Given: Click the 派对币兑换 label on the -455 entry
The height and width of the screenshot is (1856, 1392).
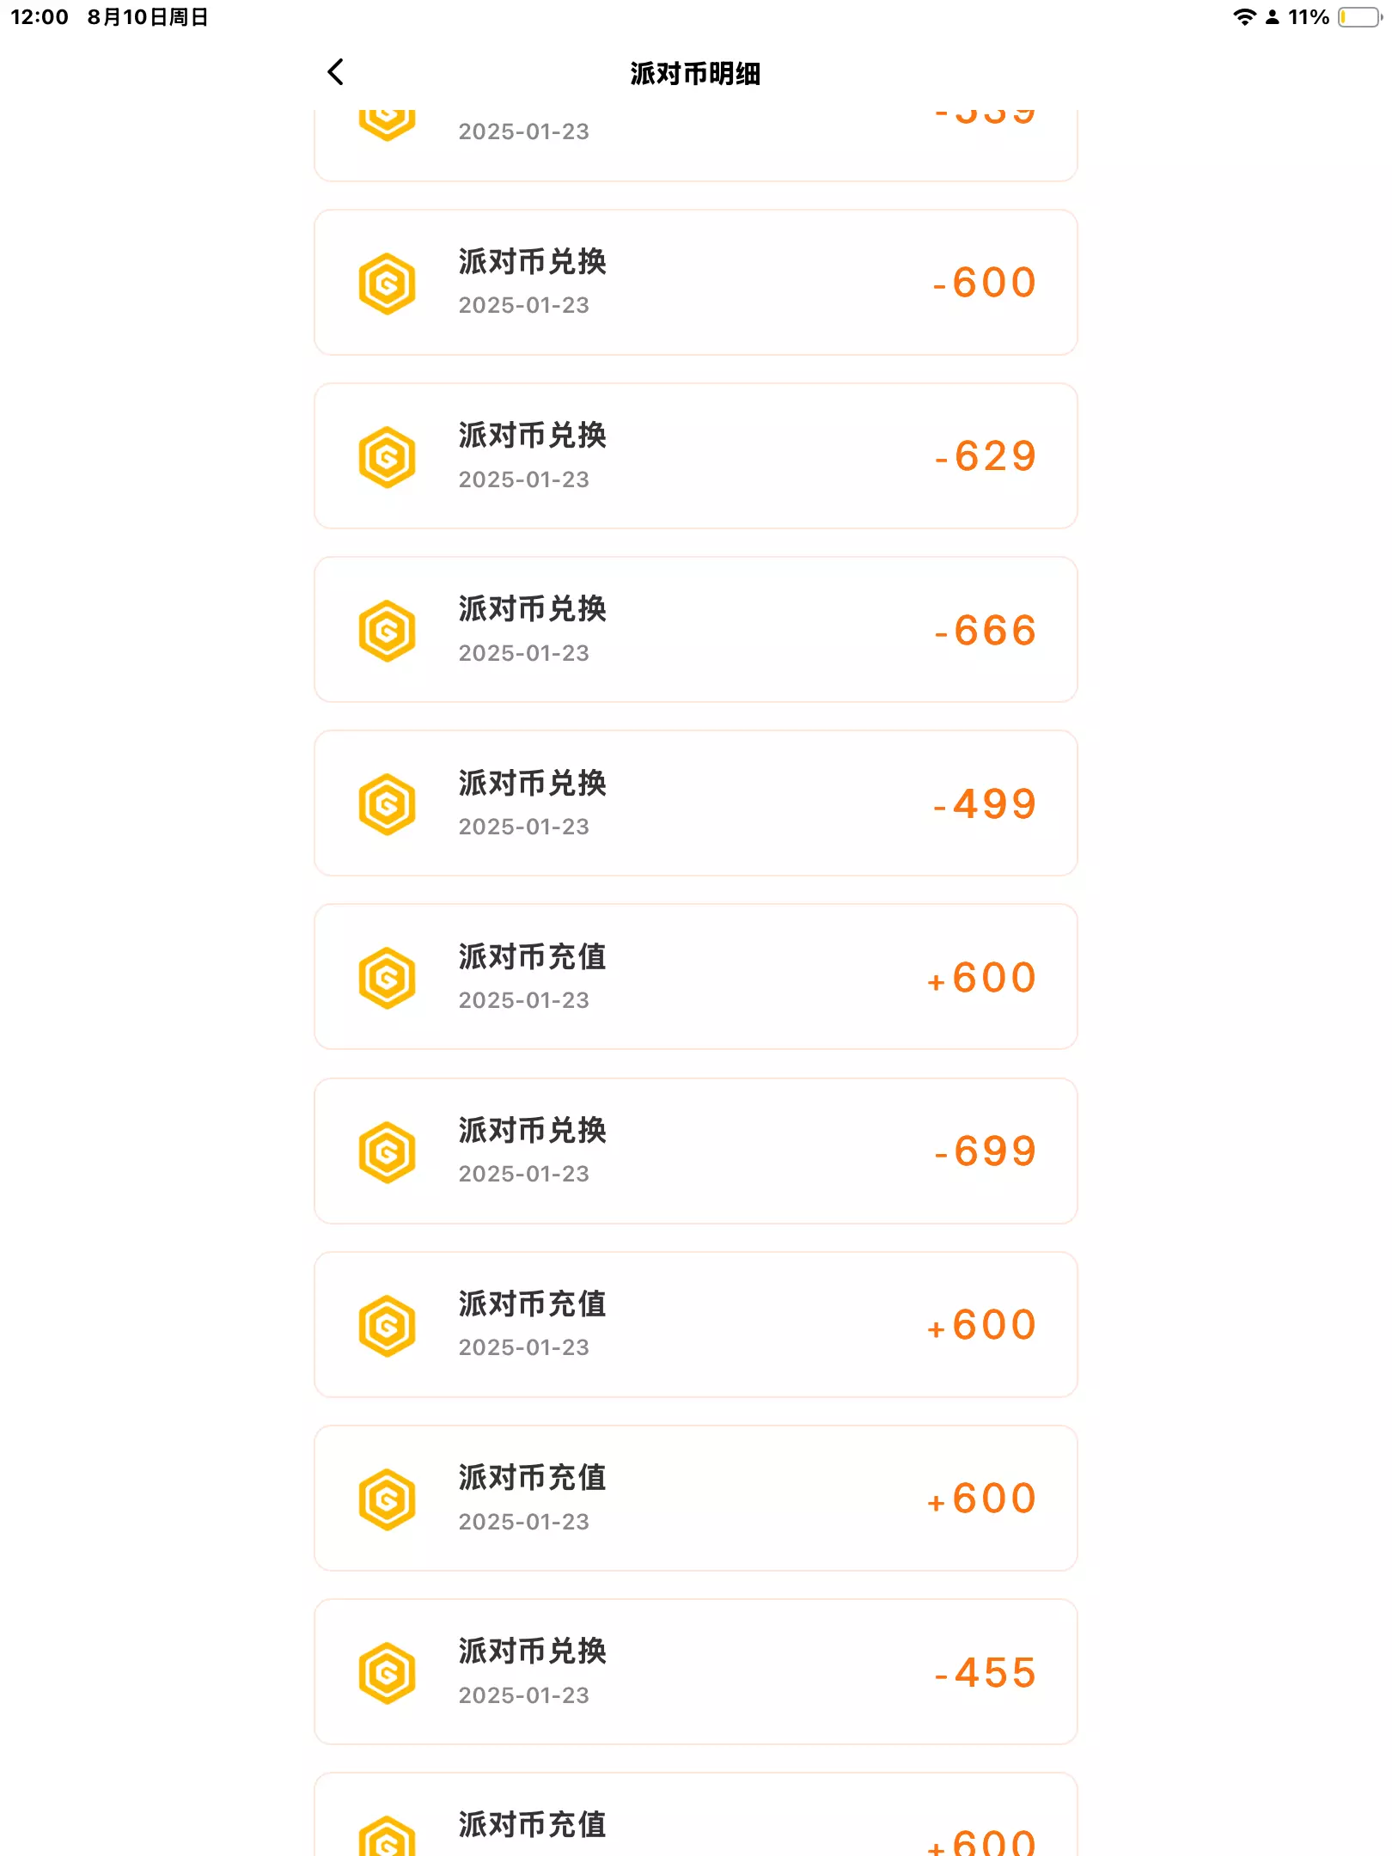Looking at the screenshot, I should click(x=532, y=1651).
